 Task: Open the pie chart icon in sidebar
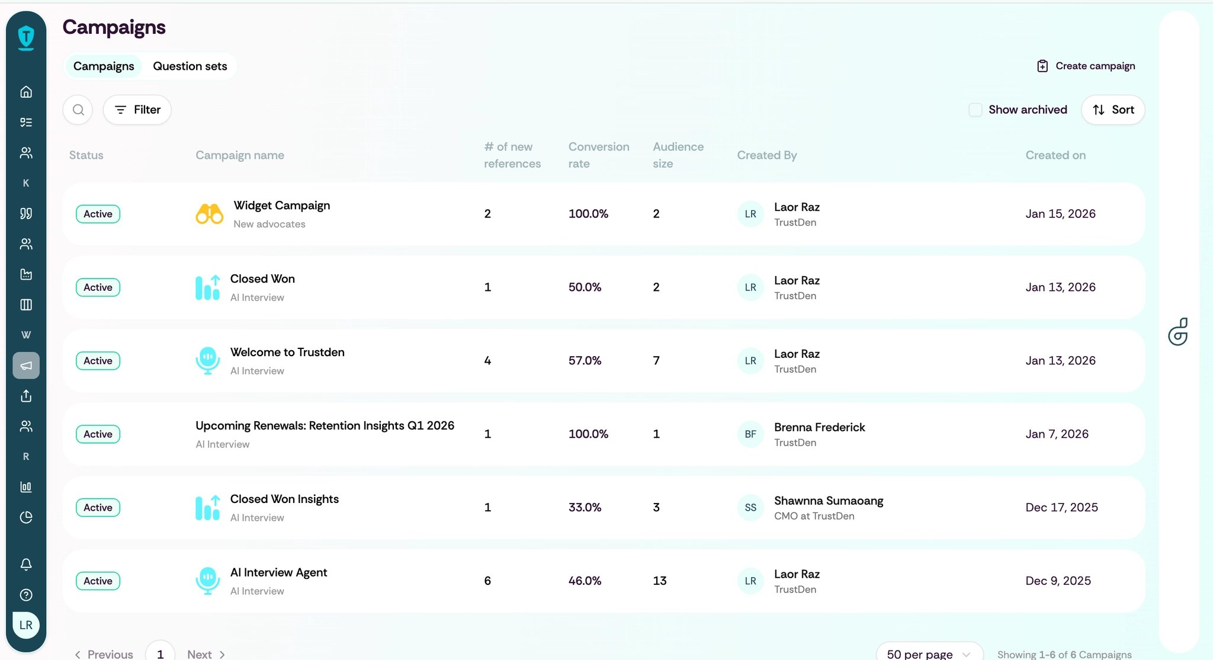[26, 517]
